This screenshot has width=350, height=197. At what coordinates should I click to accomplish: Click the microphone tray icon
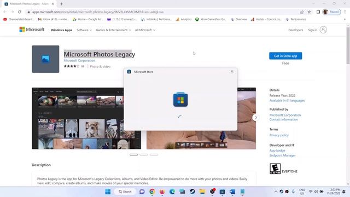pos(293,192)
